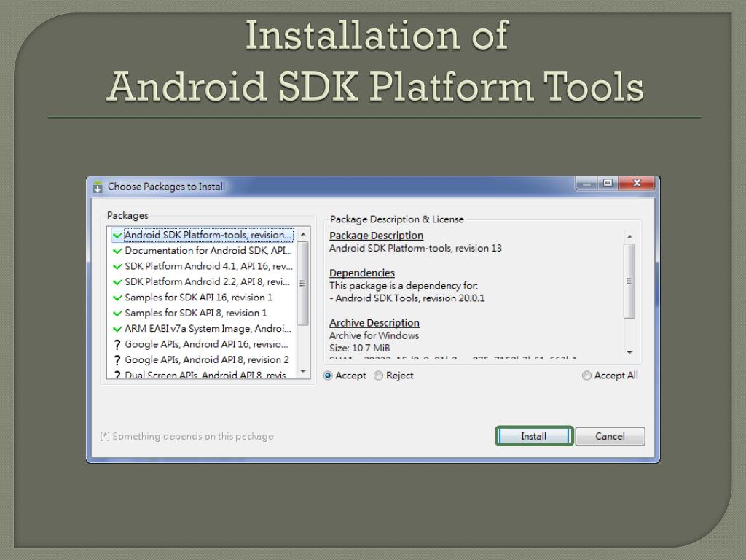Click description pane scroll up arrow

[629, 237]
